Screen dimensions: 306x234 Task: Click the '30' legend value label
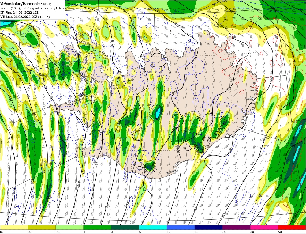(252, 232)
